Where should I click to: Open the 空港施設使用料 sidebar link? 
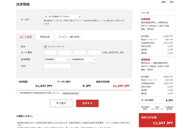coord(169,108)
